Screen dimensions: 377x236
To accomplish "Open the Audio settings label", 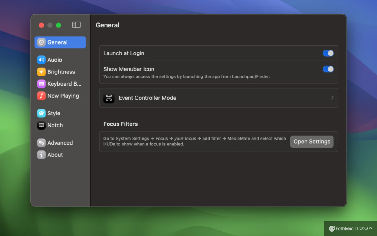I will [x=55, y=60].
